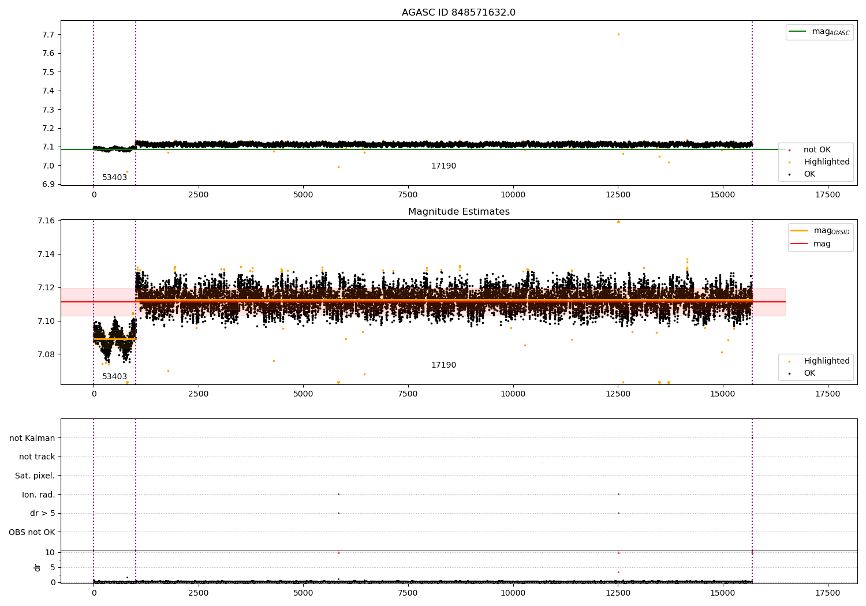Click the 'OK' legend entry in the top plot
Image resolution: width=866 pixels, height=606 pixels.
[809, 174]
